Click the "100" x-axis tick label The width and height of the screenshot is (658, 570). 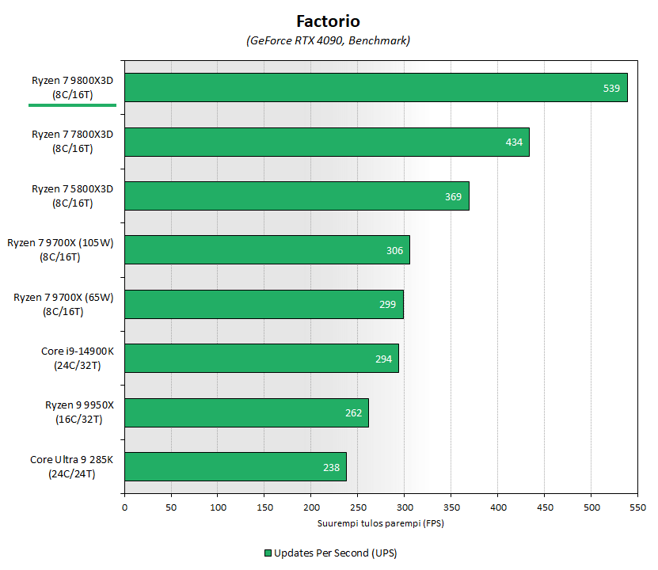tap(218, 507)
